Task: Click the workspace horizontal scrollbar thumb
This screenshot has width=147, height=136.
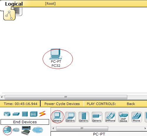Action: pyautogui.click(x=66, y=97)
